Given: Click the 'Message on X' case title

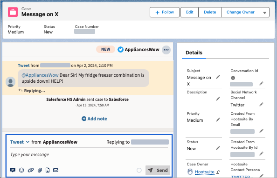Looking at the screenshot, I should [x=40, y=14].
